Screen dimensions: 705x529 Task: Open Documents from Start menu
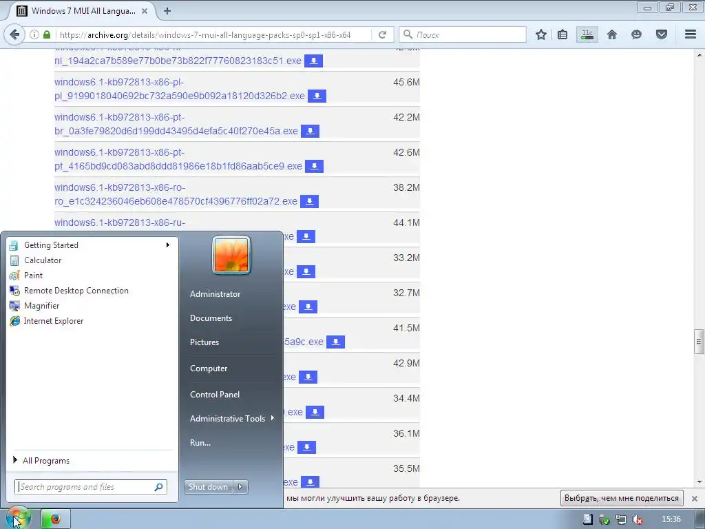point(211,318)
